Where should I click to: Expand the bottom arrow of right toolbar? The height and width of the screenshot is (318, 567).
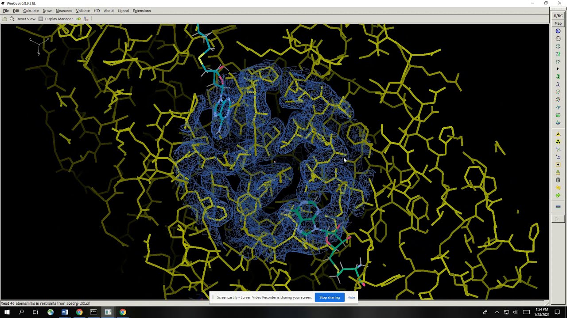557,219
